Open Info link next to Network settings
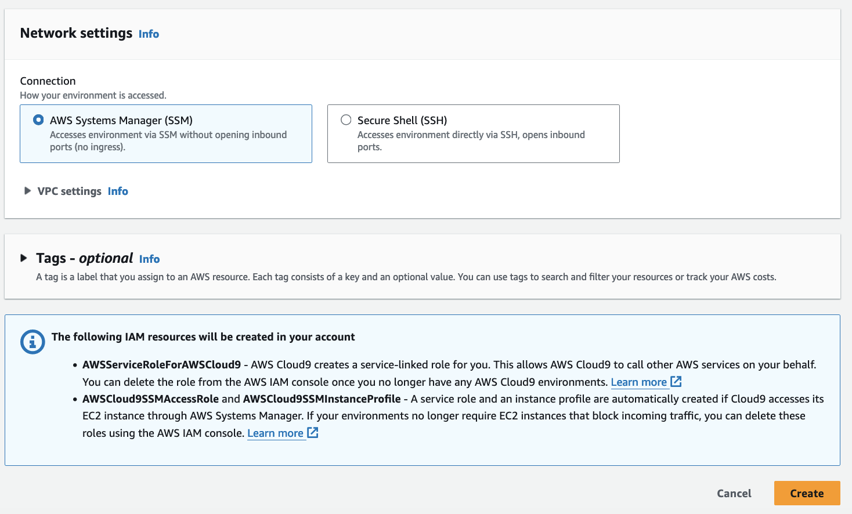The height and width of the screenshot is (514, 852). 149,34
